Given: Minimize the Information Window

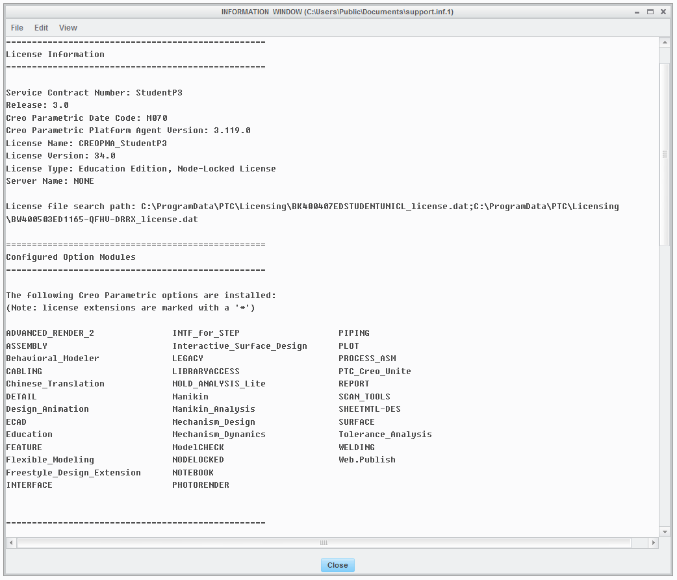Looking at the screenshot, I should (637, 12).
